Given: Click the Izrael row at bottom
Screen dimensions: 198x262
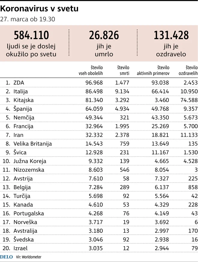Looking at the screenshot, I should click(99, 248).
